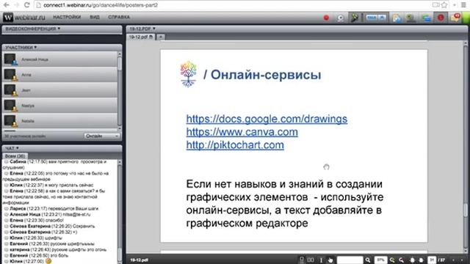Select participant Nastya in list
Image resolution: width=470 pixels, height=264 pixels.
[60, 106]
